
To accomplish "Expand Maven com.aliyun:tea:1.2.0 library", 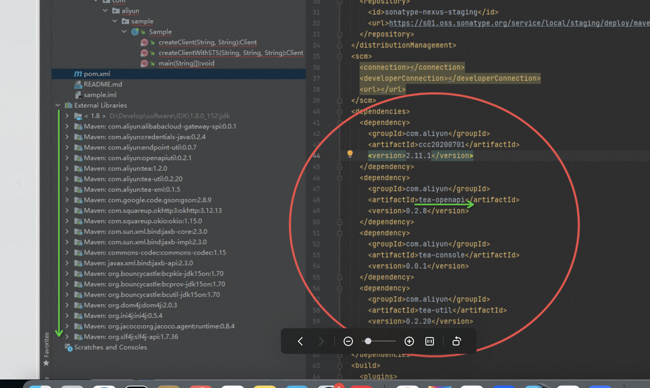I will click(x=67, y=168).
